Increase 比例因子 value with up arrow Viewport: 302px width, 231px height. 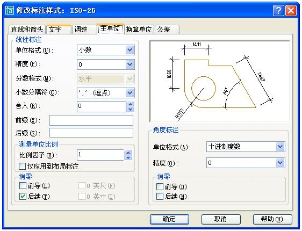click(128, 153)
